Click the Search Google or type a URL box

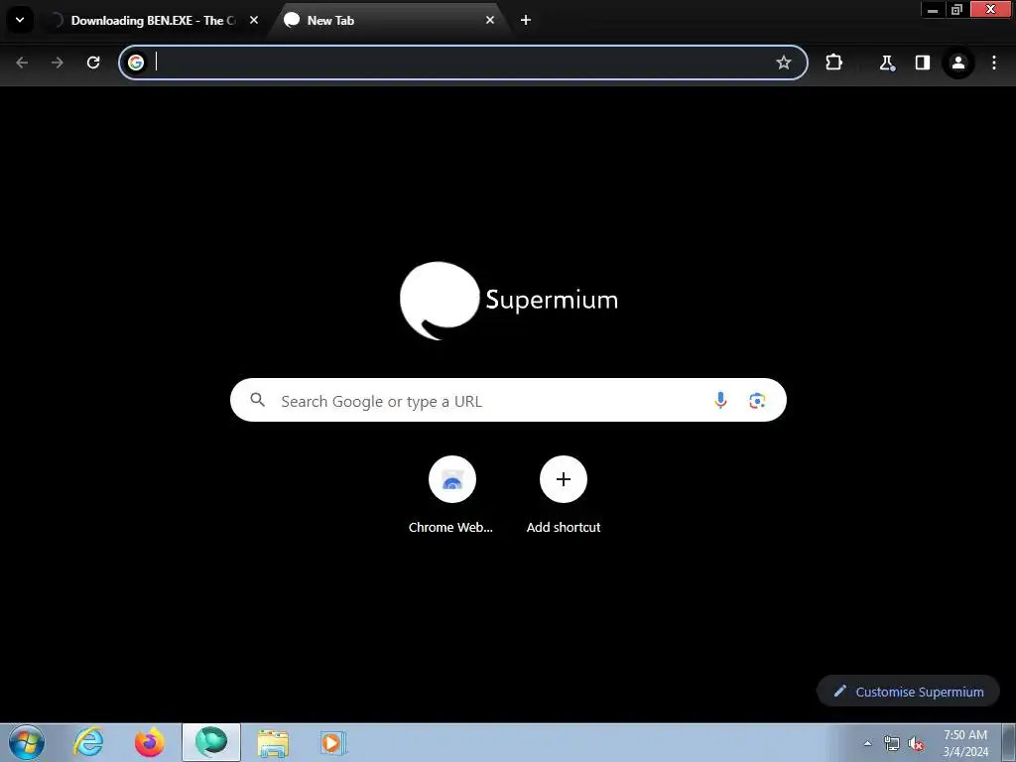coord(508,401)
